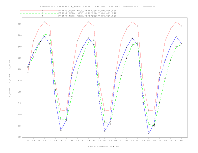Click x-axis tick label 48
The width and height of the screenshot is (198, 153).
pyautogui.click(x=116, y=140)
